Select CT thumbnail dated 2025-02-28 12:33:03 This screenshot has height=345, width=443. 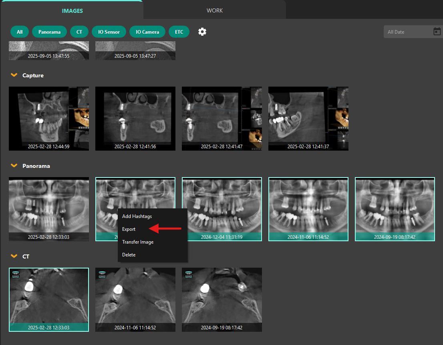[x=49, y=299]
